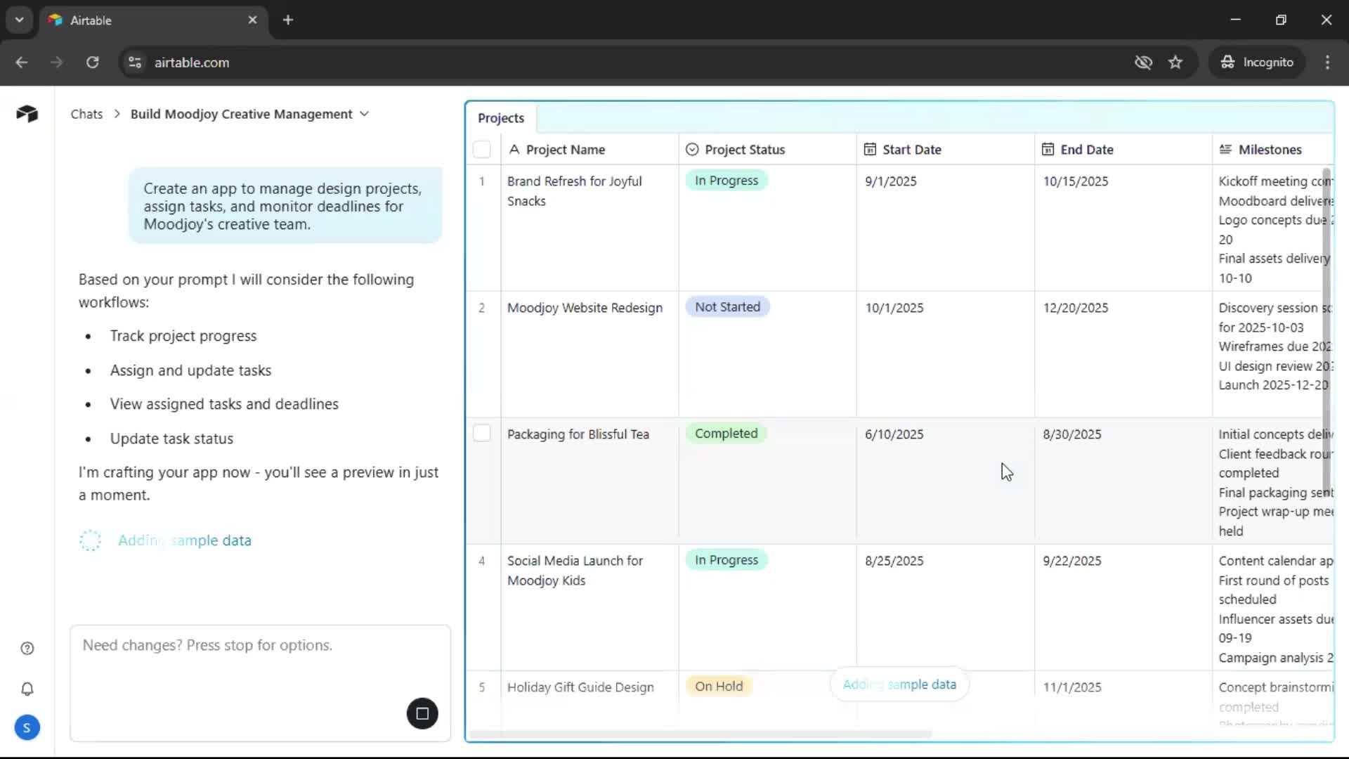
Task: Click the Start Date calendar icon
Action: (870, 150)
